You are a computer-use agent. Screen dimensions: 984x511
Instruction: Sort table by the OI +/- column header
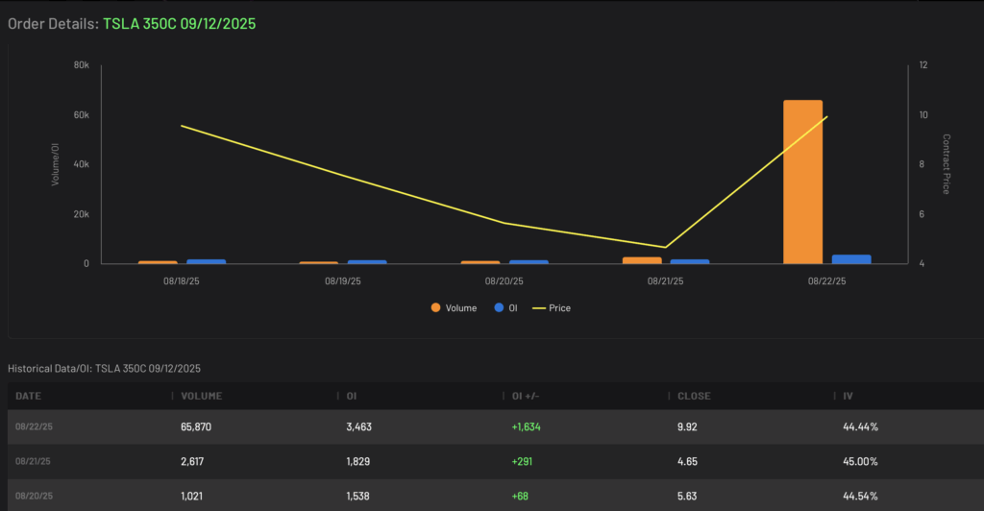[x=526, y=396]
